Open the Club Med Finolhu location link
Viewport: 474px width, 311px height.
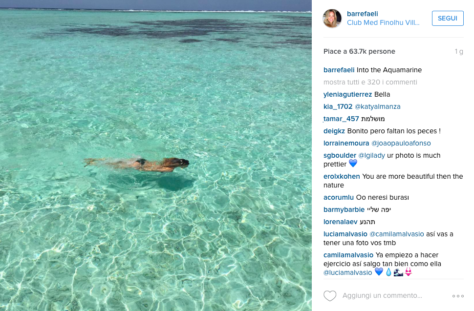[383, 22]
